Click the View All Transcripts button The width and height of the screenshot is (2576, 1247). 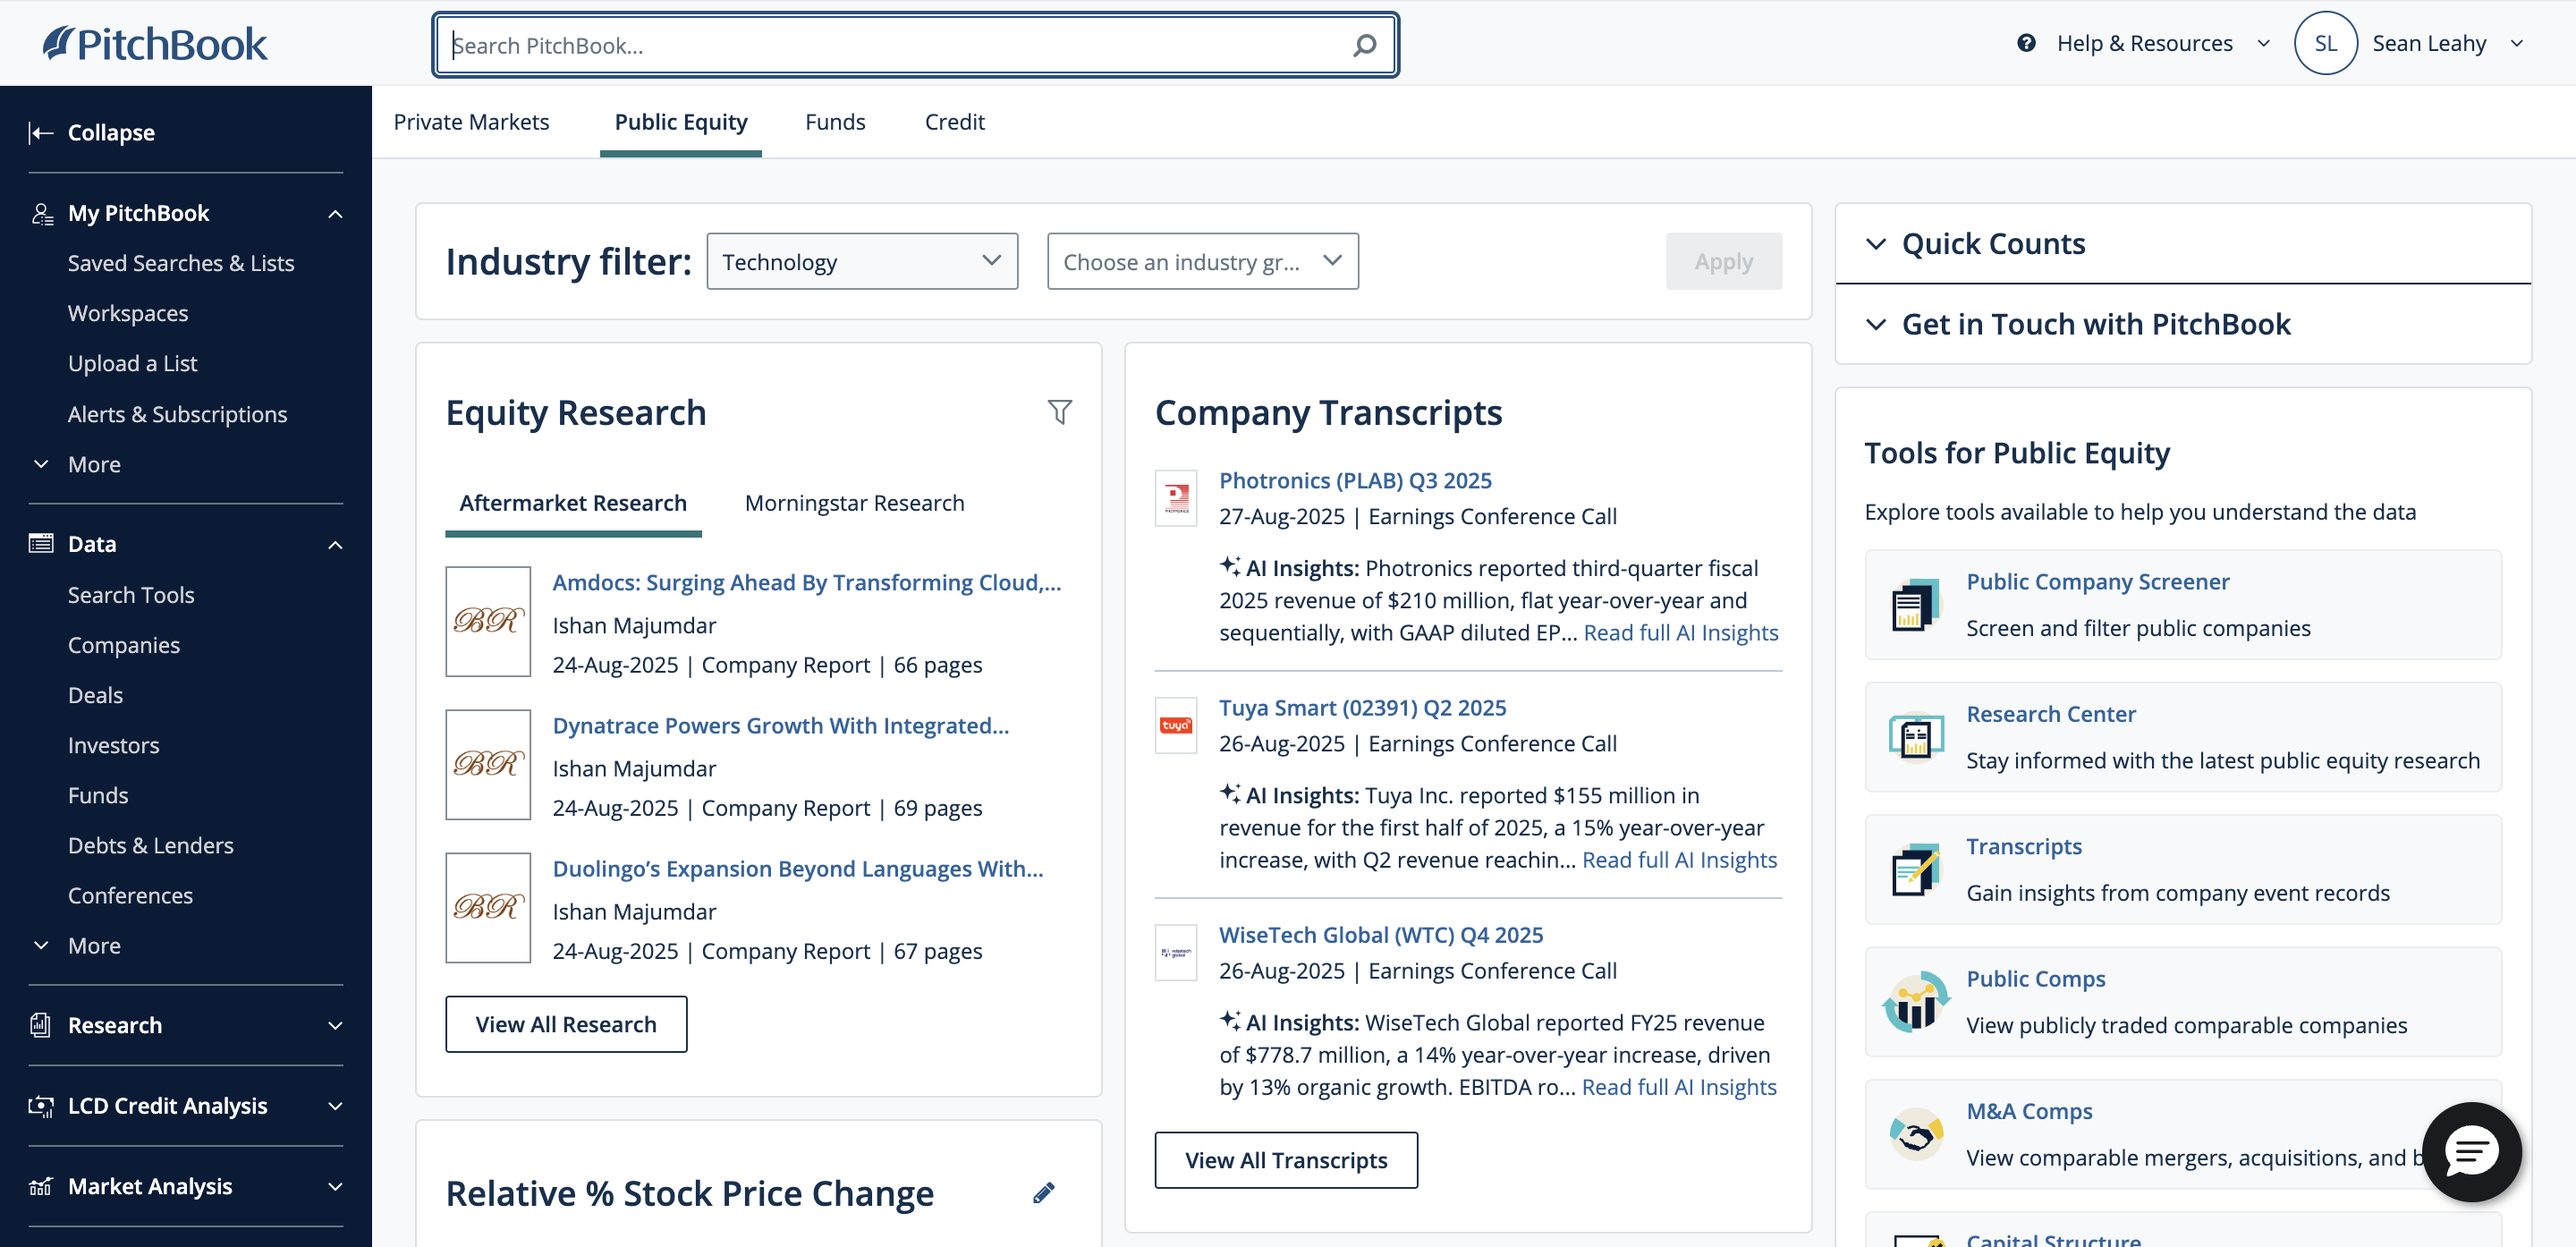point(1285,1159)
